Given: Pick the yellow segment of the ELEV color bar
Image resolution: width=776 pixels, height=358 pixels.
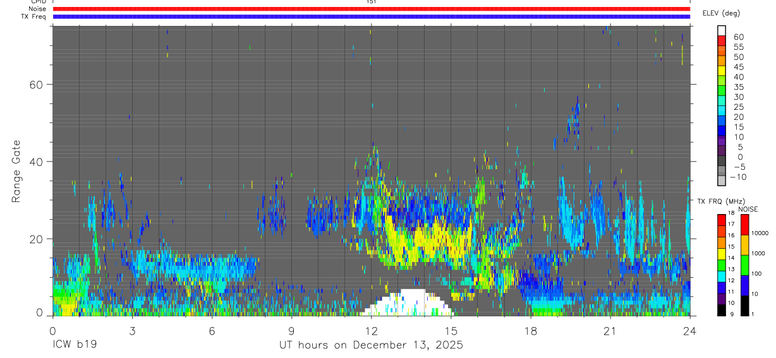Looking at the screenshot, I should click(x=722, y=72).
